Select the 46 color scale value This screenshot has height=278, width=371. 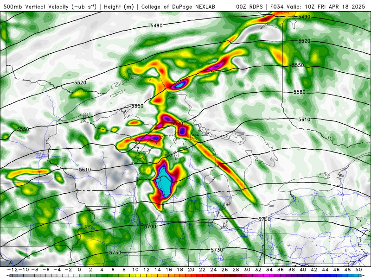pos(337,270)
